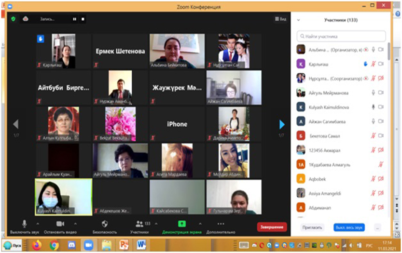Screen dimensions: 402x253
Task: Click the Найти участника search field
Action: pyautogui.click(x=342, y=36)
